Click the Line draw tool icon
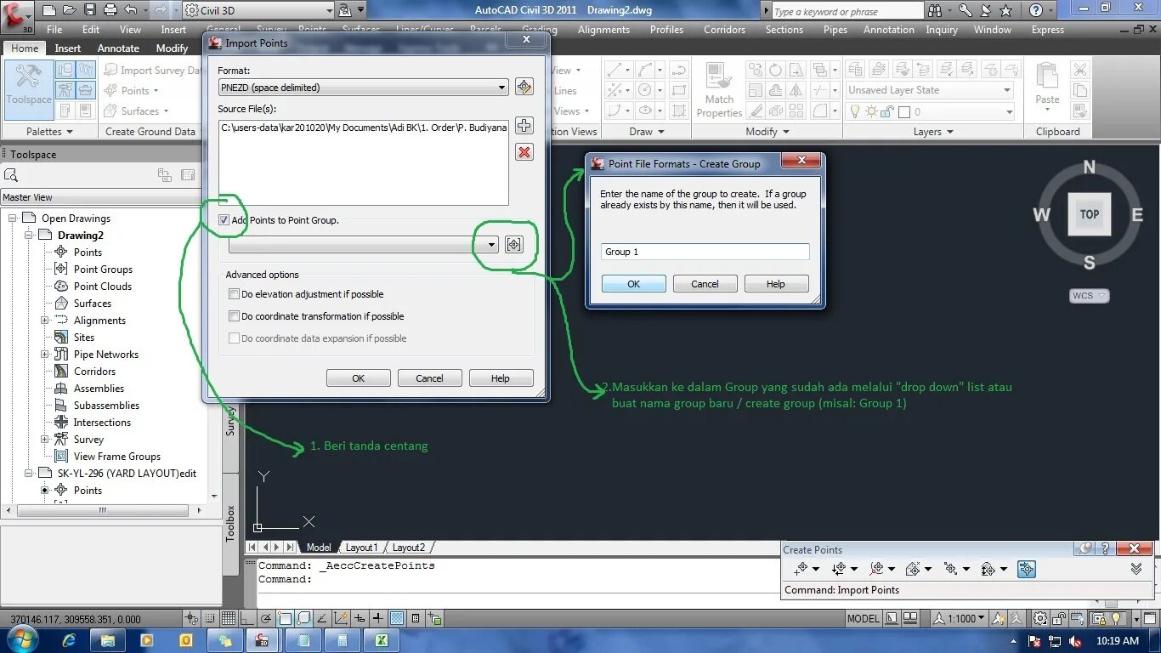The height and width of the screenshot is (653, 1161). [x=614, y=70]
